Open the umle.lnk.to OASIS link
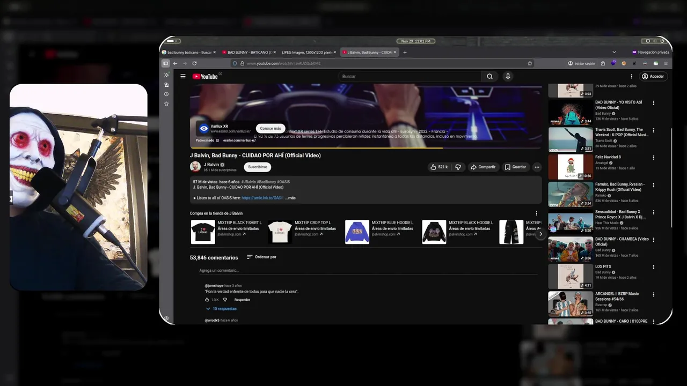The width and height of the screenshot is (687, 386). pyautogui.click(x=262, y=198)
